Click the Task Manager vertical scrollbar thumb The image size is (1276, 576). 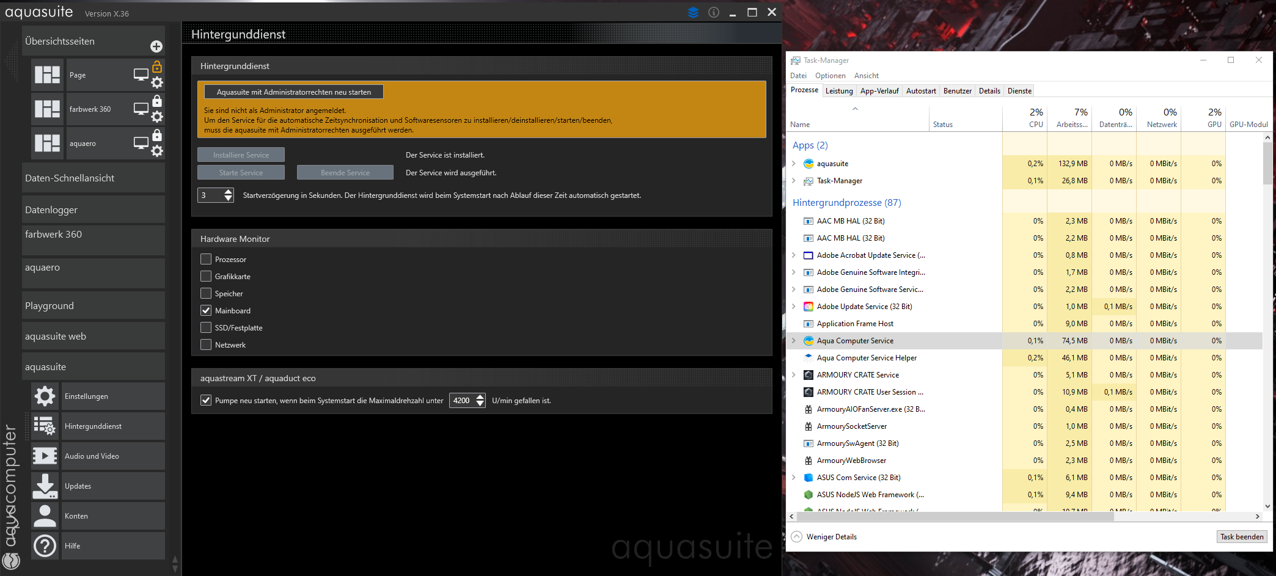tap(1267, 163)
